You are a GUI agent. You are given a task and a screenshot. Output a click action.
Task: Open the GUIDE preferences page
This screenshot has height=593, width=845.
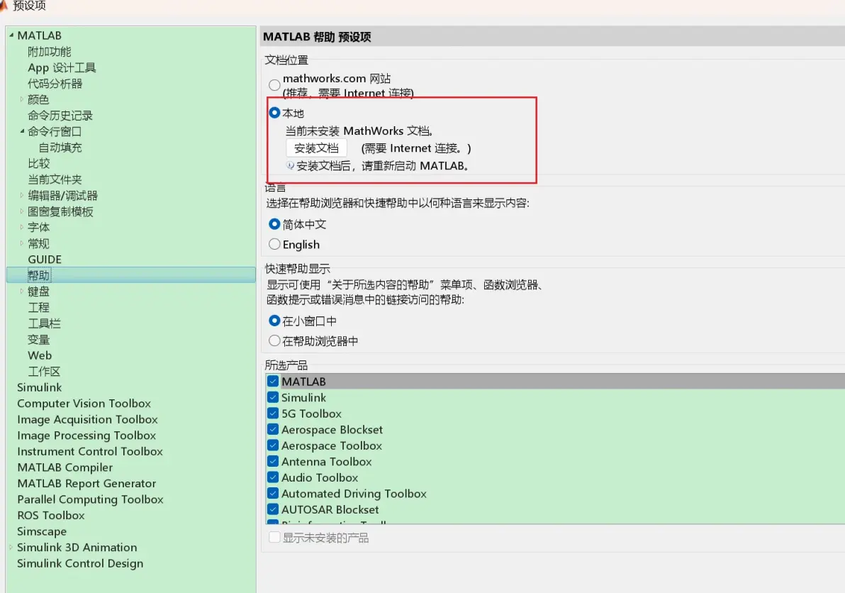45,260
